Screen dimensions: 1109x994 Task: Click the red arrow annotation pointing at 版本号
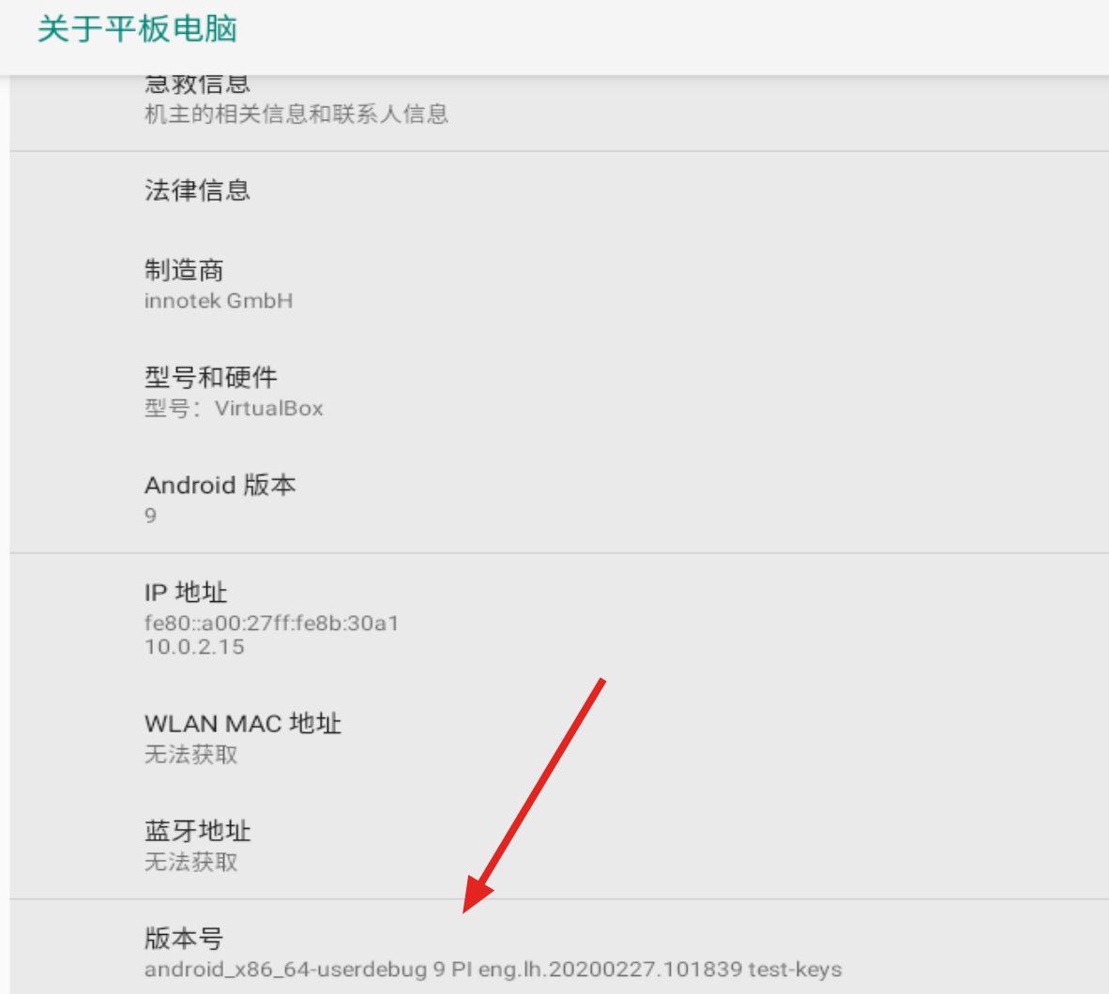[534, 795]
